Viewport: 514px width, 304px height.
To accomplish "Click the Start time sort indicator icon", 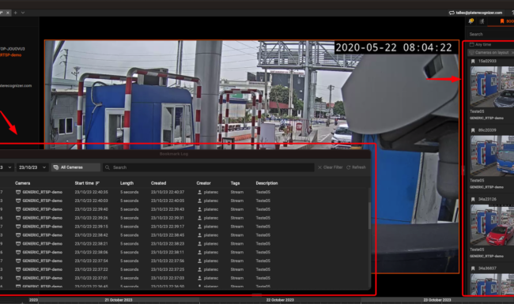I will pos(97,183).
